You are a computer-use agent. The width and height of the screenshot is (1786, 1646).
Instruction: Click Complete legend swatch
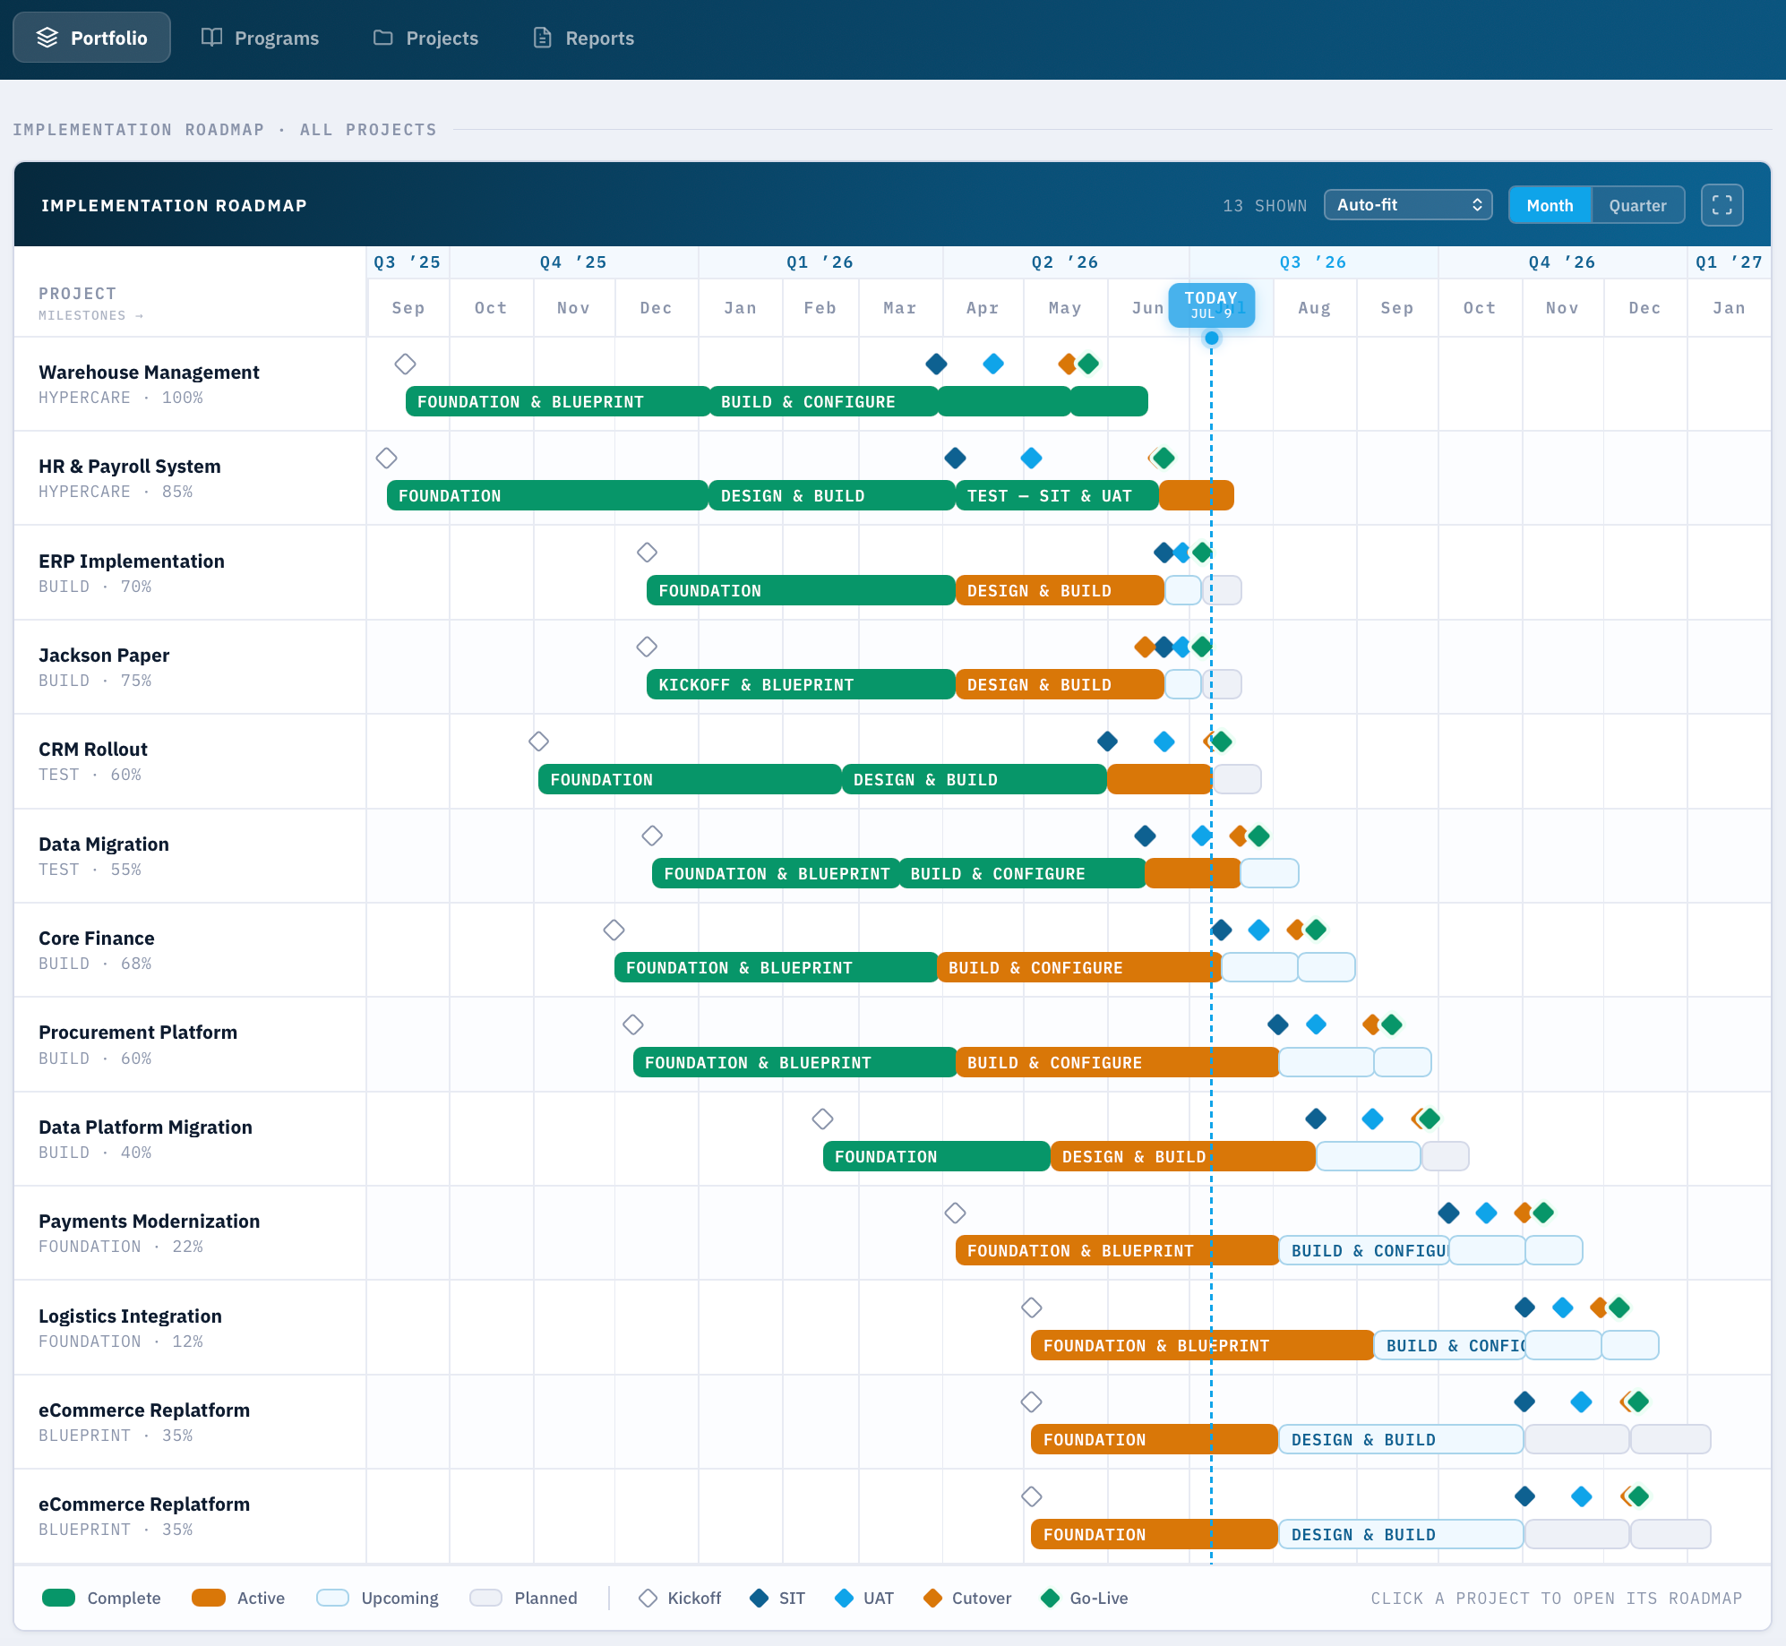[59, 1599]
